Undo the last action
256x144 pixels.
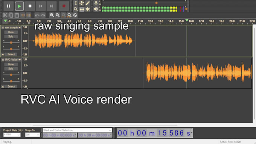[37, 15]
